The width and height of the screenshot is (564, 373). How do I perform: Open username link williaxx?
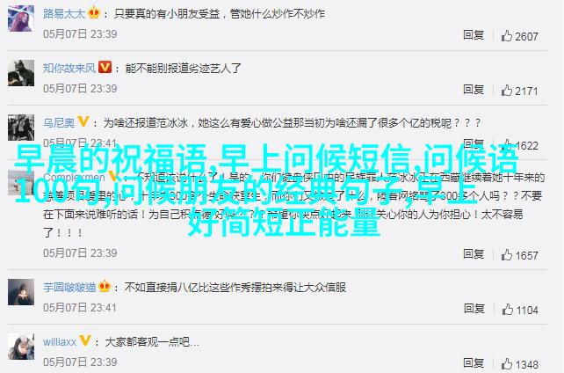60,341
